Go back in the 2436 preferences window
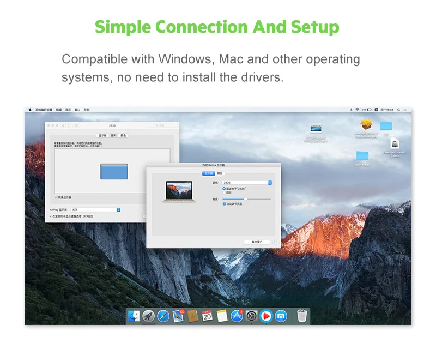This screenshot has height=349, width=436. pos(63,125)
